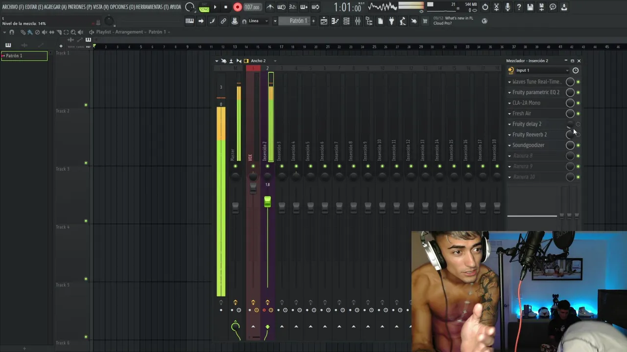Click the Inserción 2 green volume fader
This screenshot has height=352, width=627.
tap(267, 201)
